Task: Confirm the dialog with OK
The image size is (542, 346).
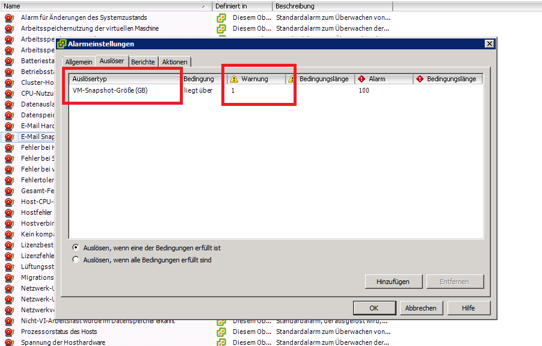Action: [374, 307]
